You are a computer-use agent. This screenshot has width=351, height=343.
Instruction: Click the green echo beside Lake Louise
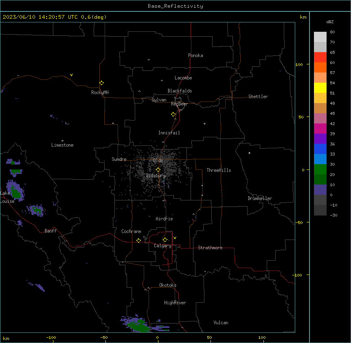pyautogui.click(x=16, y=193)
